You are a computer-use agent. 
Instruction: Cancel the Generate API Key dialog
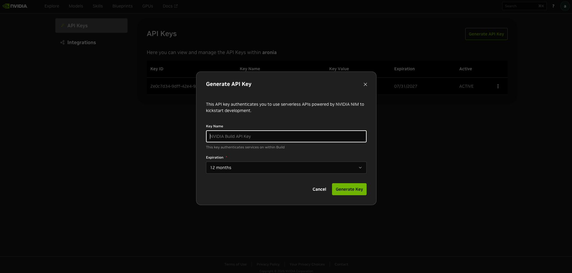coord(319,189)
